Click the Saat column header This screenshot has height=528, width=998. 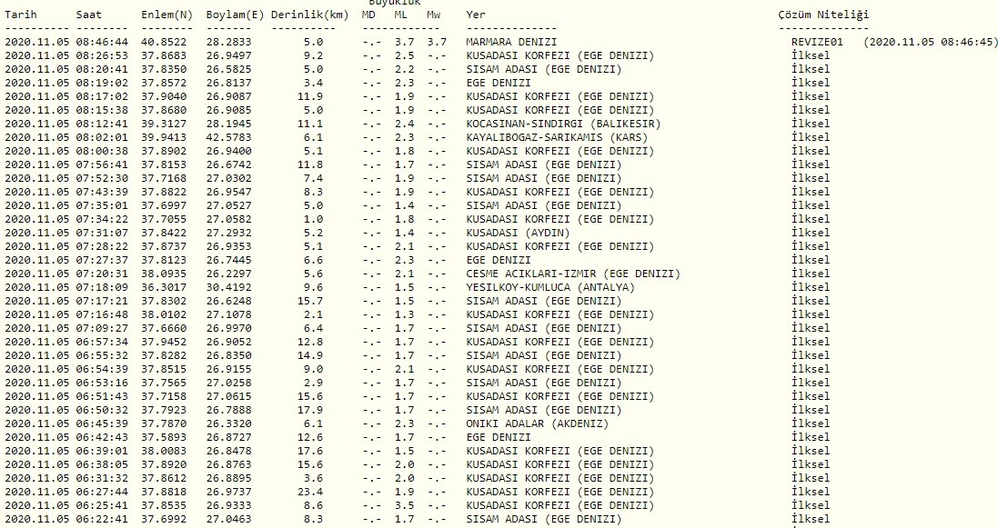click(89, 15)
